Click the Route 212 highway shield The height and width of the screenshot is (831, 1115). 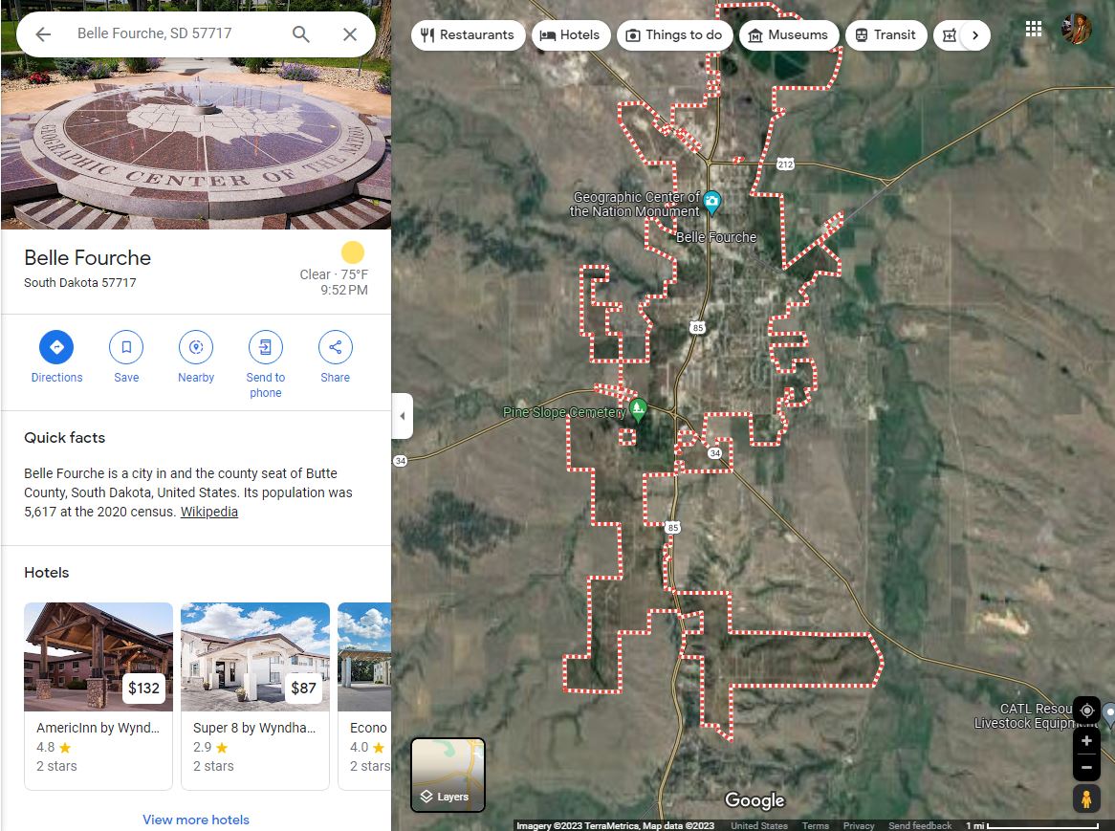[785, 164]
